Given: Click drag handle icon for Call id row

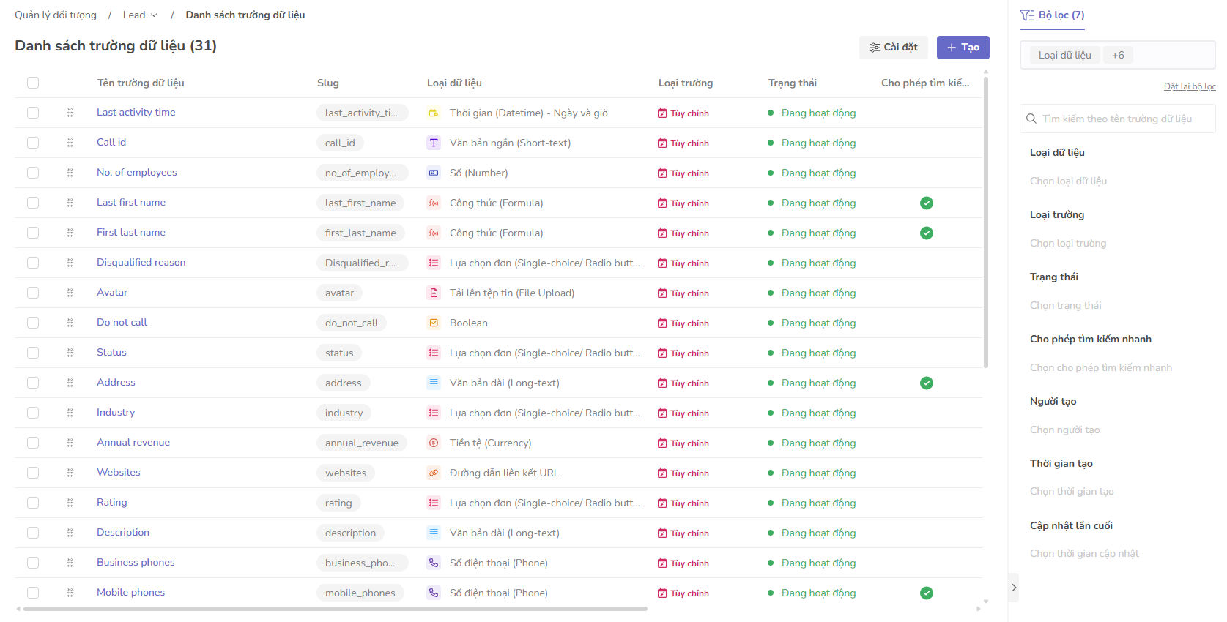Looking at the screenshot, I should (x=70, y=143).
